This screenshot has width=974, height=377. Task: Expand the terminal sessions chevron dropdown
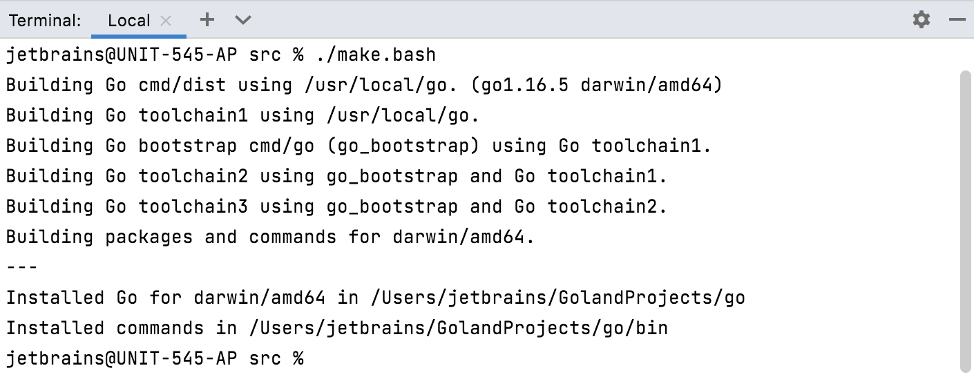242,20
